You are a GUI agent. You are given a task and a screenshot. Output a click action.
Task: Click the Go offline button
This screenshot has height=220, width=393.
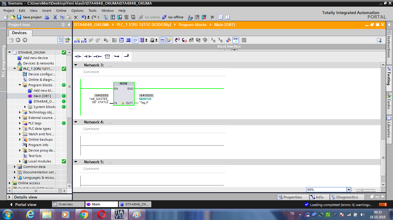(x=173, y=17)
